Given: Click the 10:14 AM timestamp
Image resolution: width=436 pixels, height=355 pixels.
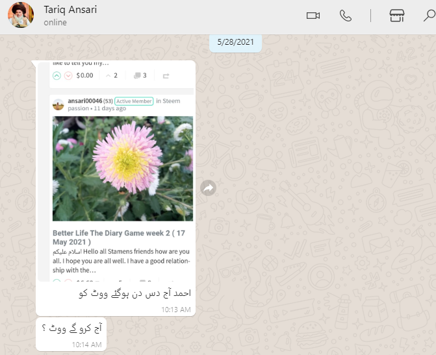Looking at the screenshot, I should [x=87, y=345].
